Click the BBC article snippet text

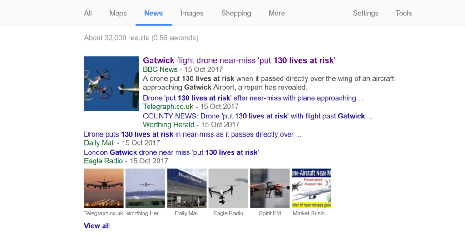tap(268, 83)
